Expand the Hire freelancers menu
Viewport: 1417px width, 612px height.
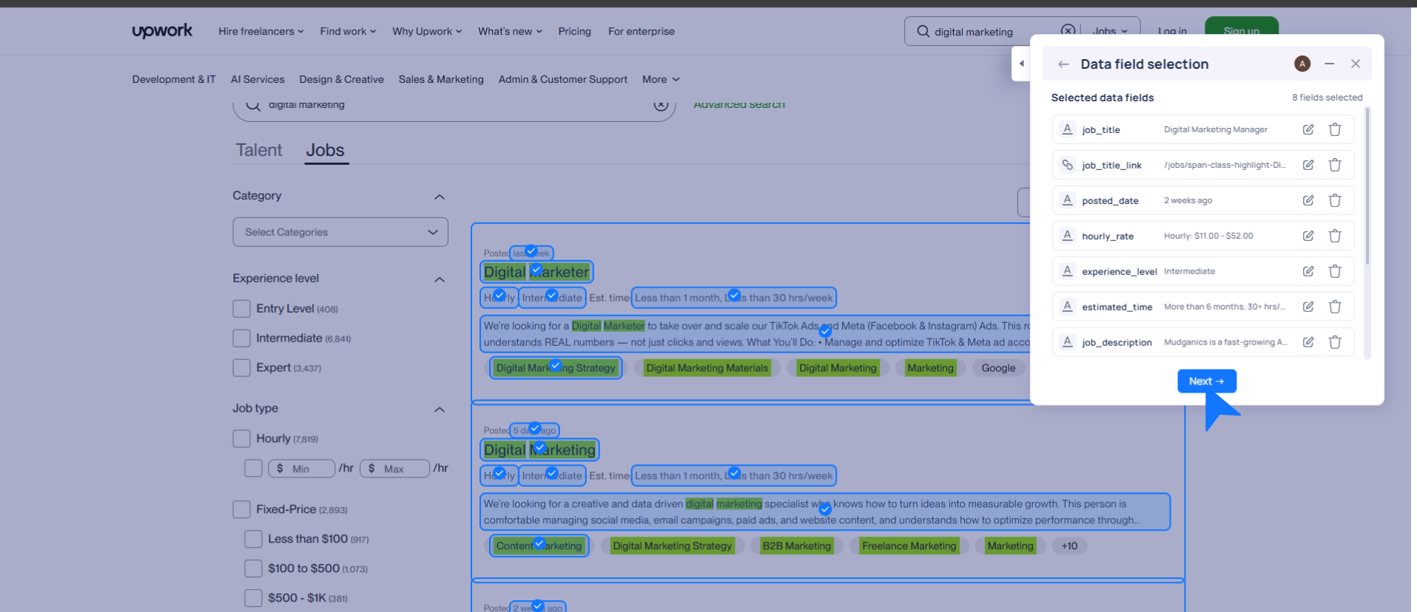(x=260, y=31)
